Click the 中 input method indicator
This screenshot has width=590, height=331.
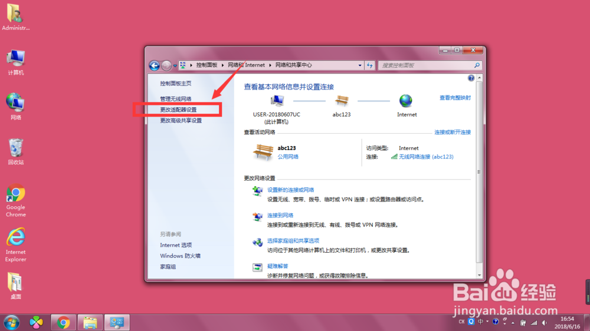(x=480, y=322)
